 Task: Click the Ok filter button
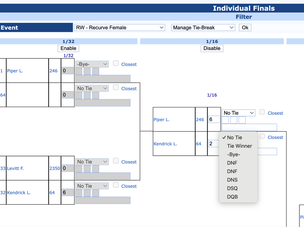(245, 27)
